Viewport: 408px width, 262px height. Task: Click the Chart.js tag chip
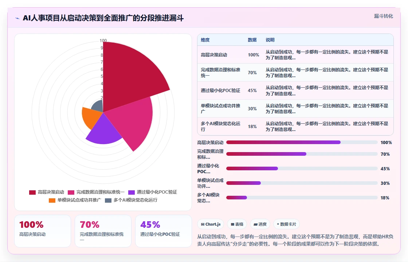tap(211, 224)
